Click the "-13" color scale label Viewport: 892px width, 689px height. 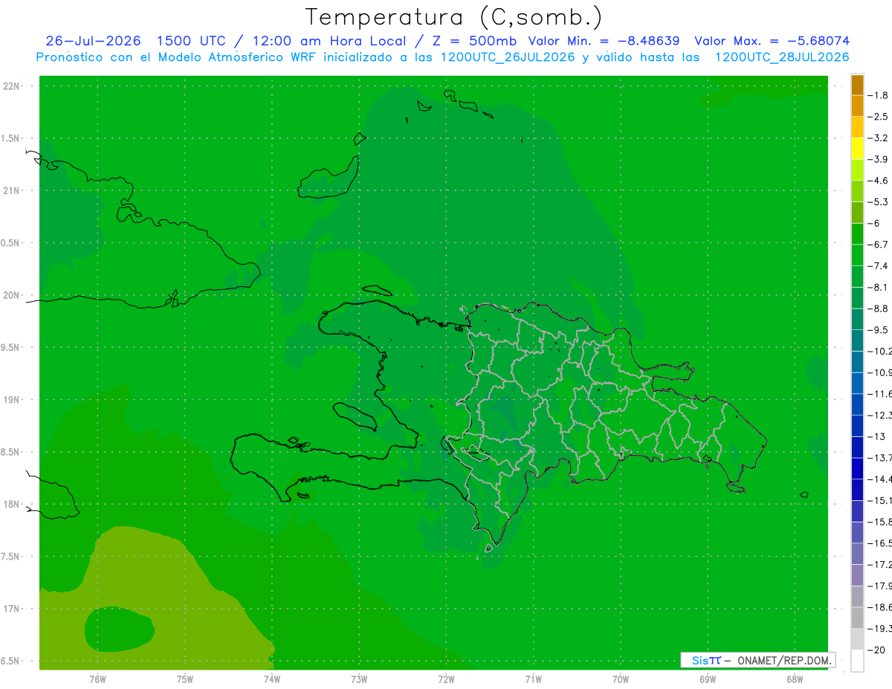click(876, 436)
